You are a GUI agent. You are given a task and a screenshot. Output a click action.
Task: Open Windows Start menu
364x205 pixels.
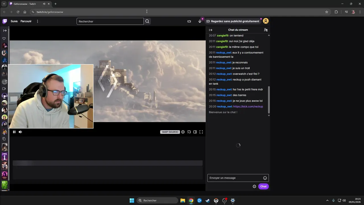(x=132, y=200)
